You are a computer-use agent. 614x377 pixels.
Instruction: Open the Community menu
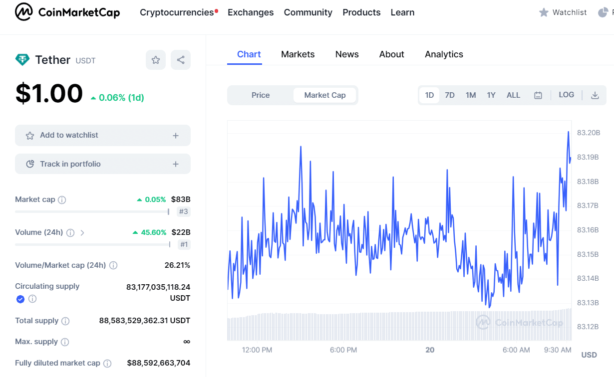click(308, 12)
